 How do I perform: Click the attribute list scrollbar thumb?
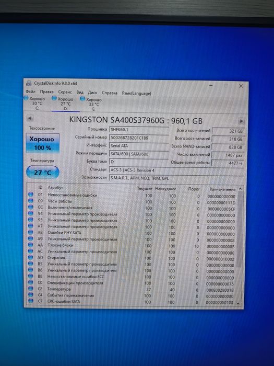tap(239, 230)
